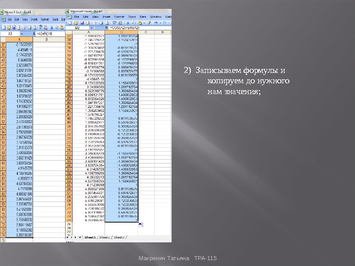
Task: Click New icon in right Excel window
Action: (x=70, y=23)
